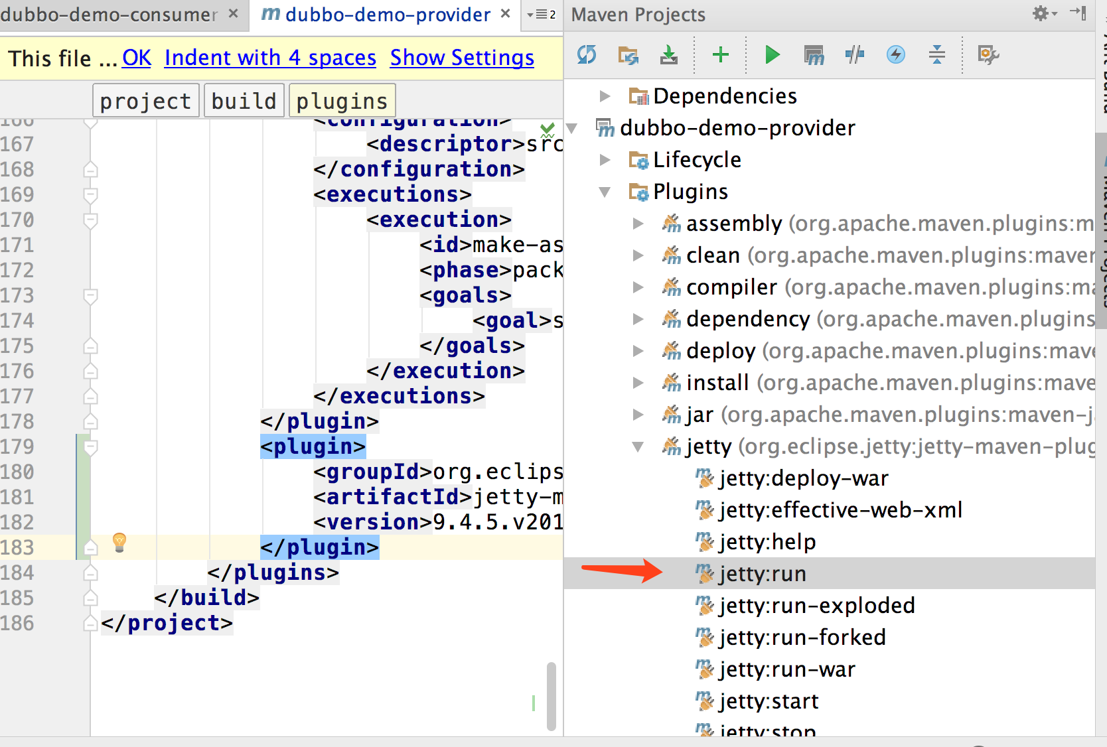Place cursor on <executions> line 169
Viewport: 1107px width, 747px height.
pyautogui.click(x=392, y=195)
